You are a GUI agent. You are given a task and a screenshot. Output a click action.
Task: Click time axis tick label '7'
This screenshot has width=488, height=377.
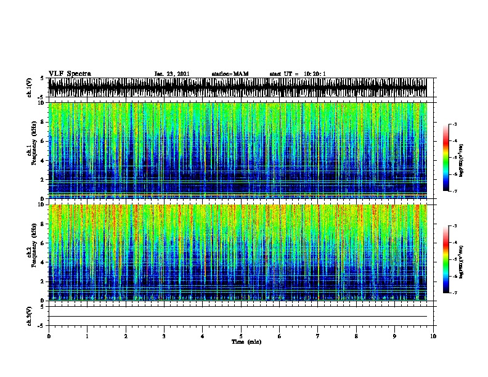pos(318,336)
